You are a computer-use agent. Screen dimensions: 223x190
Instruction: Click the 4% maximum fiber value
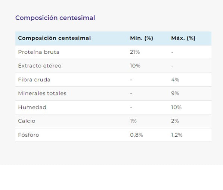pos(175,80)
